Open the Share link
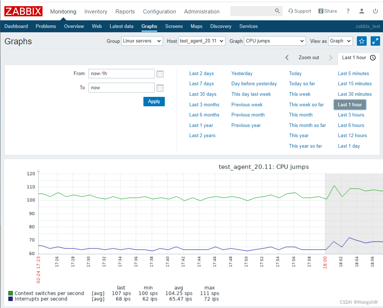383x308 pixels. pyautogui.click(x=327, y=11)
